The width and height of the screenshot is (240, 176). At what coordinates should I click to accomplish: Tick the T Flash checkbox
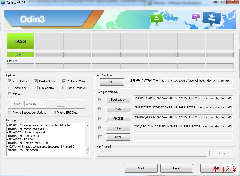click(x=10, y=94)
